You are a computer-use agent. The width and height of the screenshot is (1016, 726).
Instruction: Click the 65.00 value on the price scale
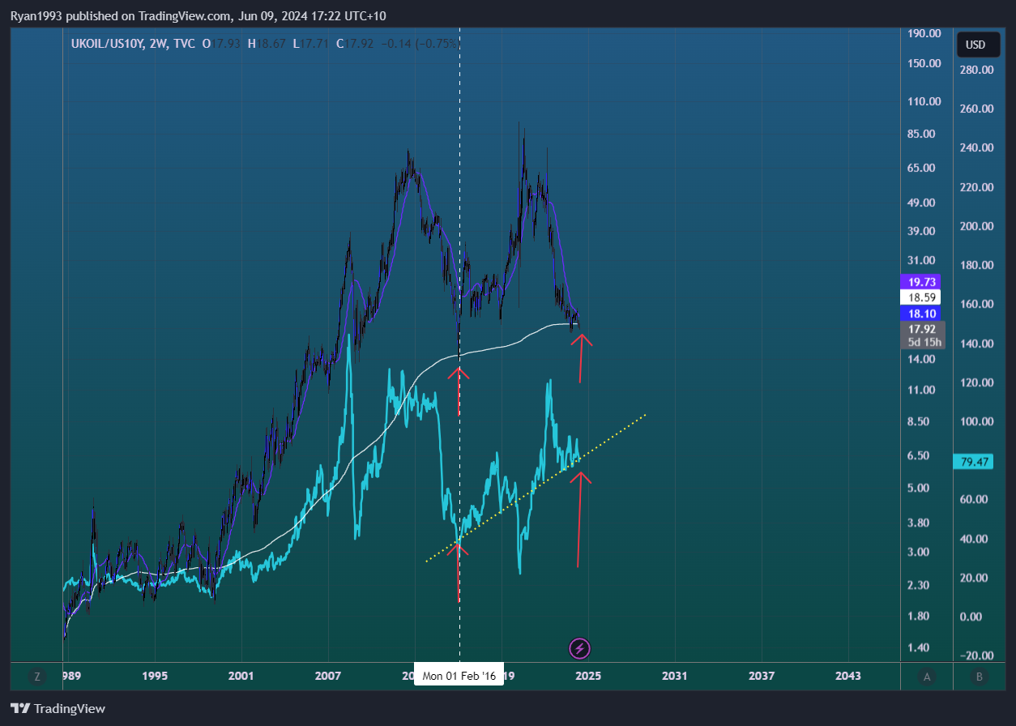click(921, 168)
